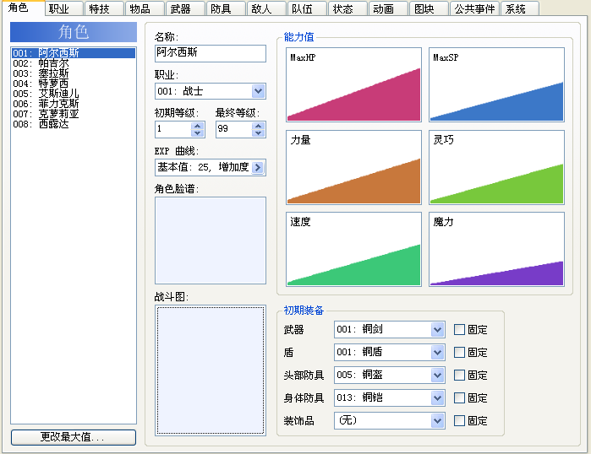
Task: Toggle 固定 checkbox for 身体防具
Action: click(459, 398)
